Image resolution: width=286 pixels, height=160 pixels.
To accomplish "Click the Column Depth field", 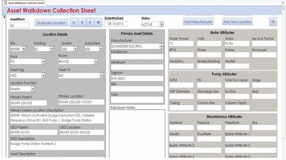I will pos(237,108).
